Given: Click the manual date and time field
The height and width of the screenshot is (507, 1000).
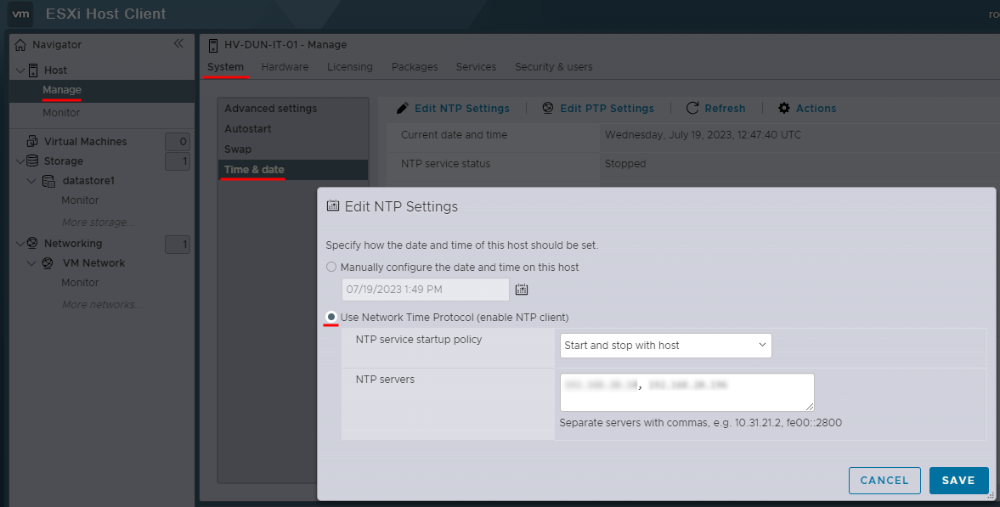Looking at the screenshot, I should 426,290.
